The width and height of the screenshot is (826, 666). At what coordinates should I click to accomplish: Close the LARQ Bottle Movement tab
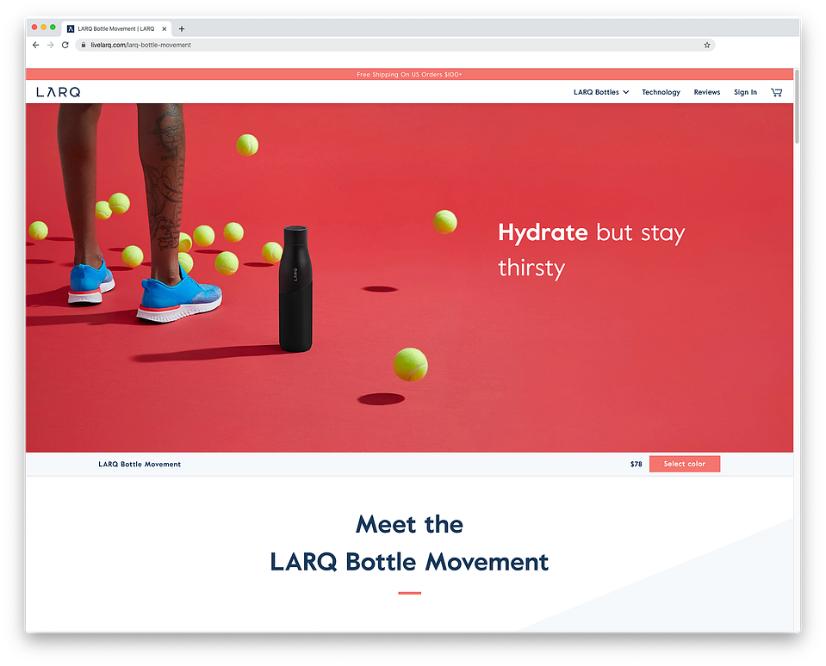point(164,29)
